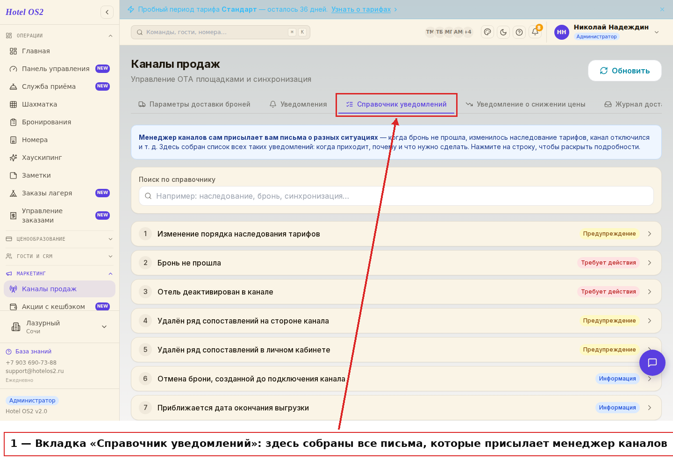The height and width of the screenshot is (467, 673).
Task: Select Каналы продаж in sidebar
Action: [x=59, y=289]
